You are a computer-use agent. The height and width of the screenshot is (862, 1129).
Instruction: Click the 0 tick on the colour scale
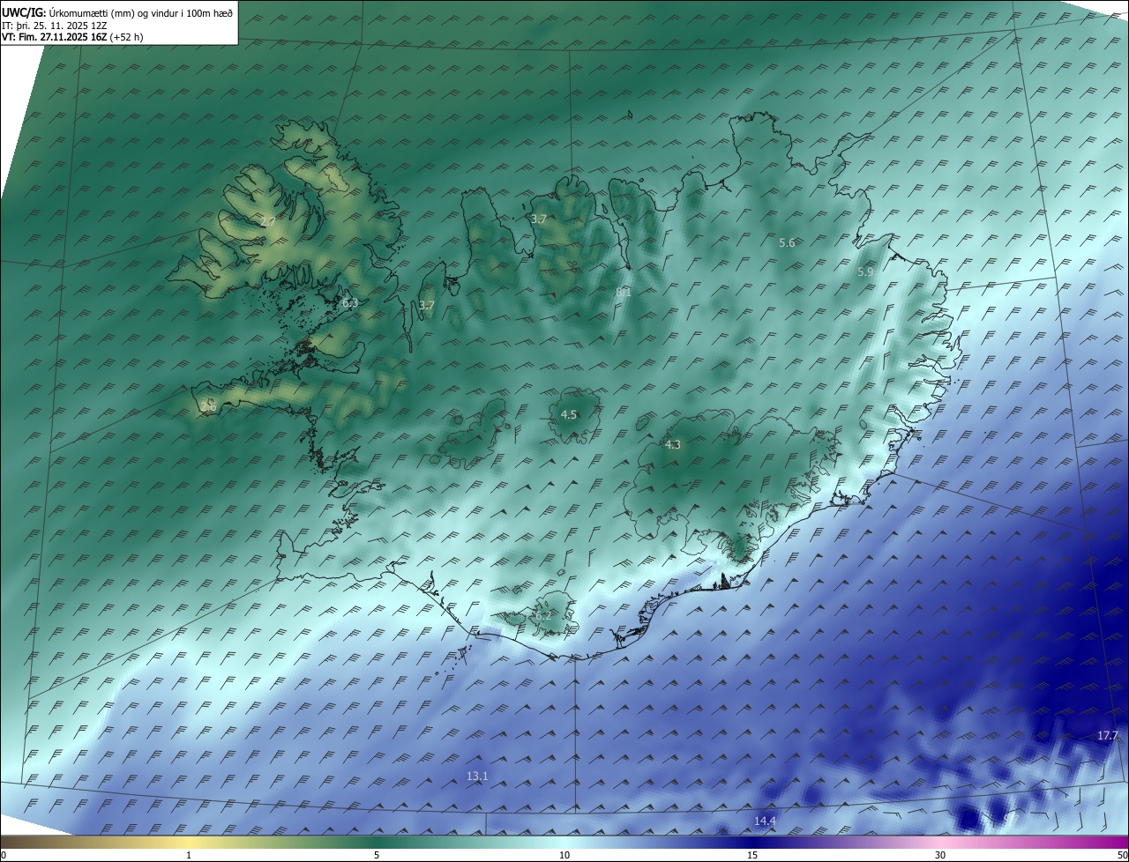[4, 855]
